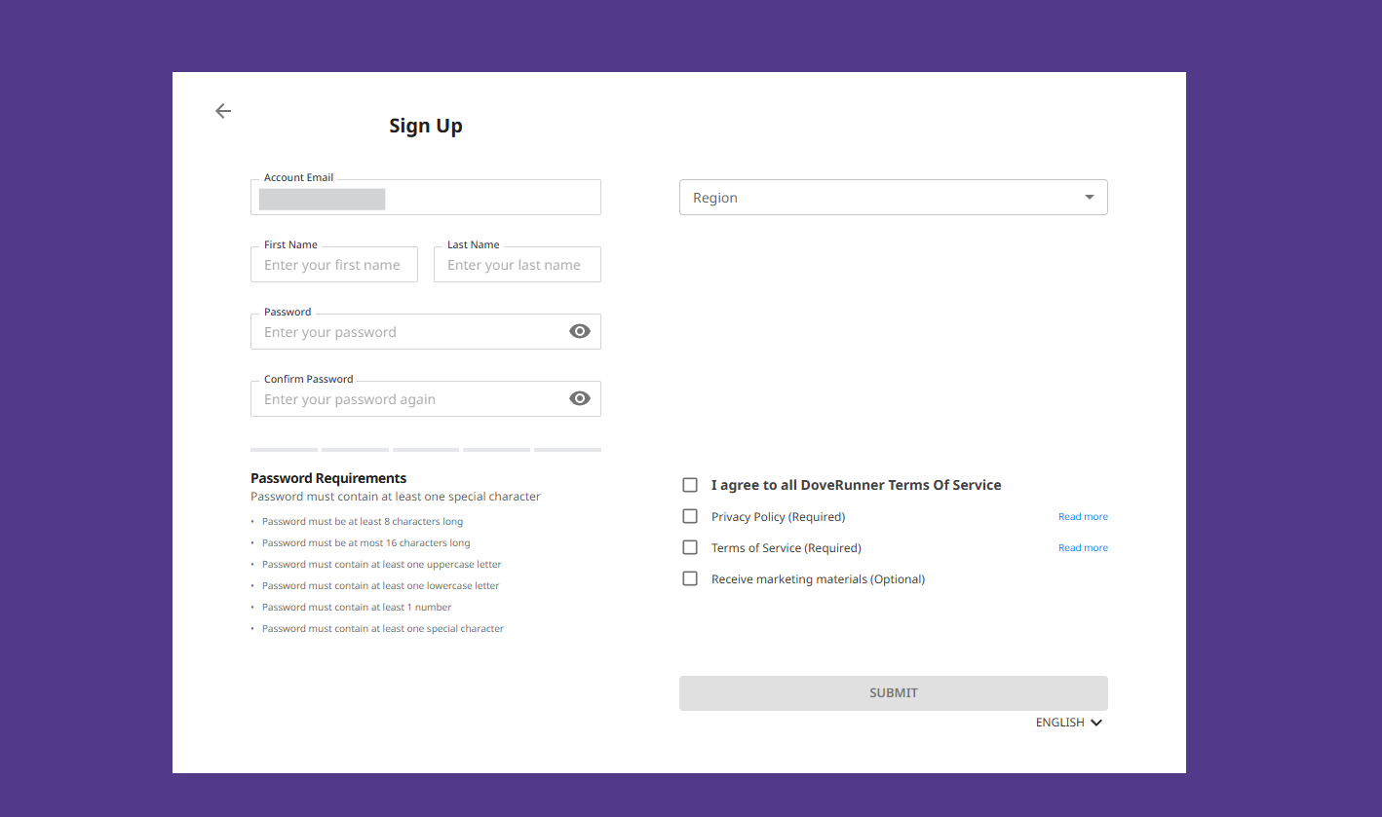The image size is (1382, 817).
Task: Click the back arrow at top left
Action: (x=222, y=111)
